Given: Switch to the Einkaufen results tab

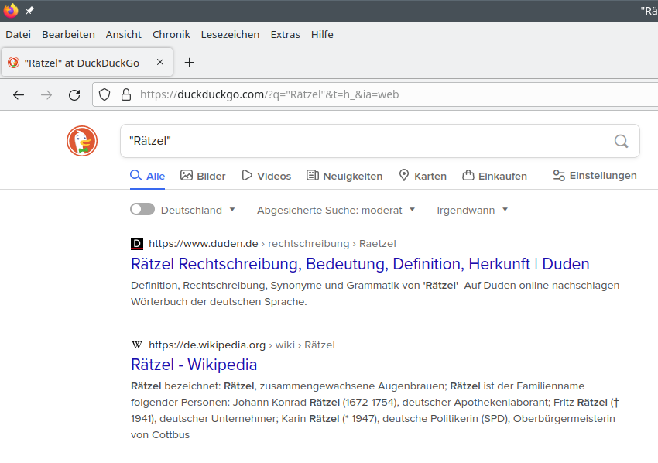Looking at the screenshot, I should click(495, 176).
